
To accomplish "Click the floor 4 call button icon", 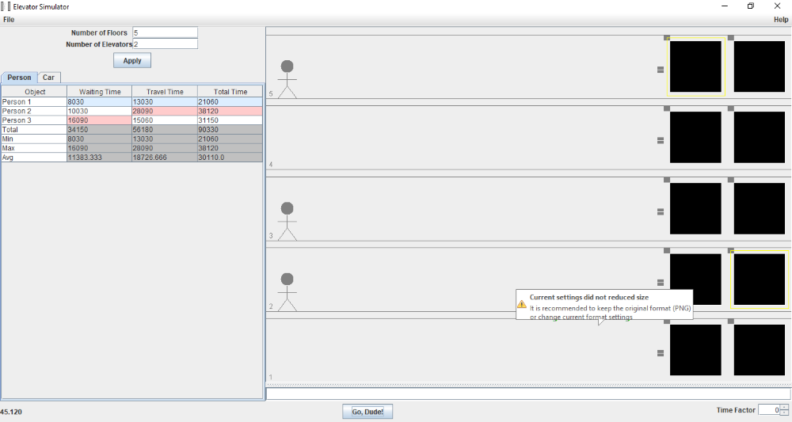I will pyautogui.click(x=661, y=140).
